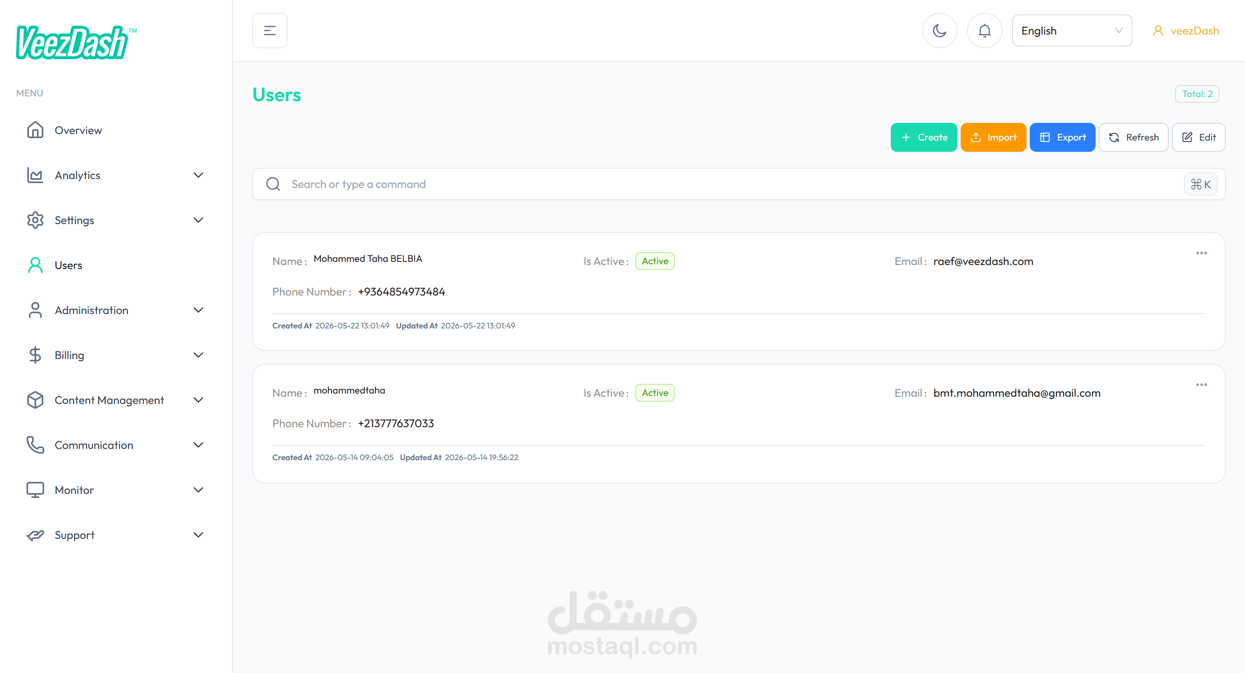Click the Billing dollar icon
This screenshot has width=1245, height=673.
35,355
